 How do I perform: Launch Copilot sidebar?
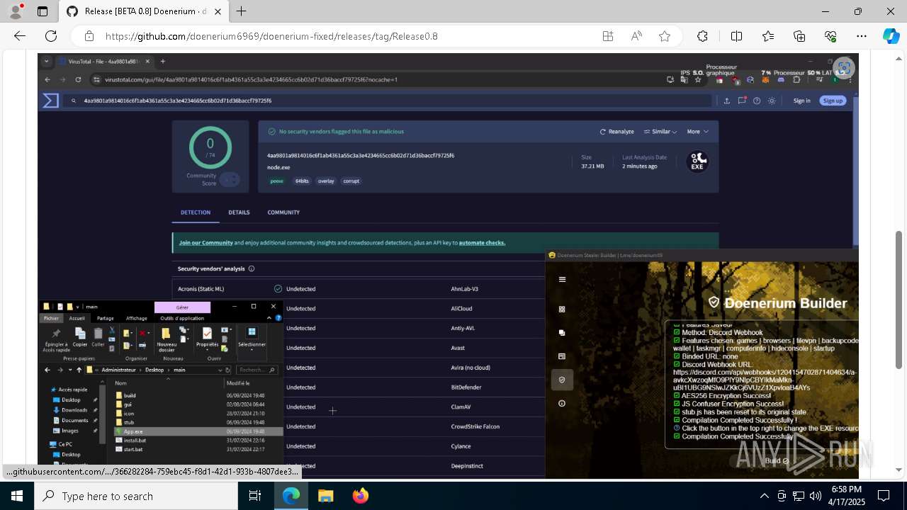click(x=891, y=36)
